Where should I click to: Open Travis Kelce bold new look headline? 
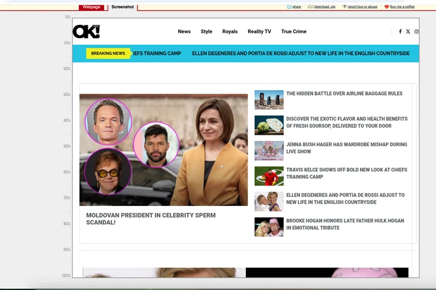coord(346,173)
